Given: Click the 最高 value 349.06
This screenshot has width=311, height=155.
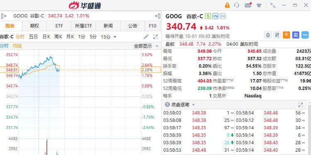Looking at the screenshot, I should pyautogui.click(x=204, y=51).
